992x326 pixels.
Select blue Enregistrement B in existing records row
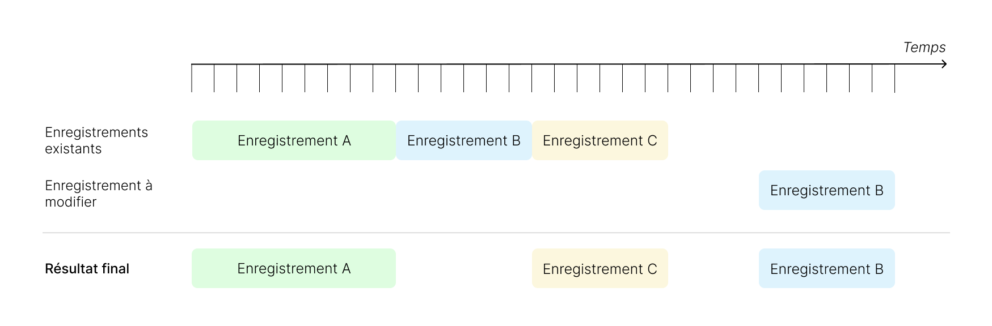pyautogui.click(x=463, y=140)
